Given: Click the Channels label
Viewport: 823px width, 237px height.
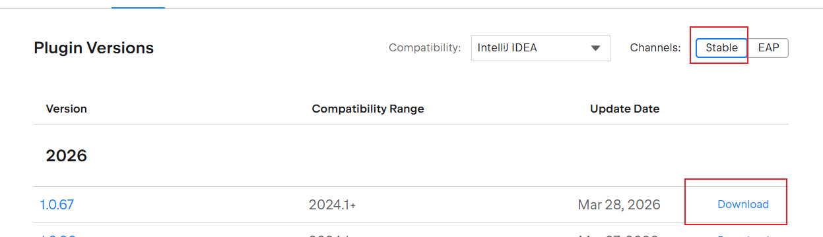Looking at the screenshot, I should pyautogui.click(x=655, y=48).
